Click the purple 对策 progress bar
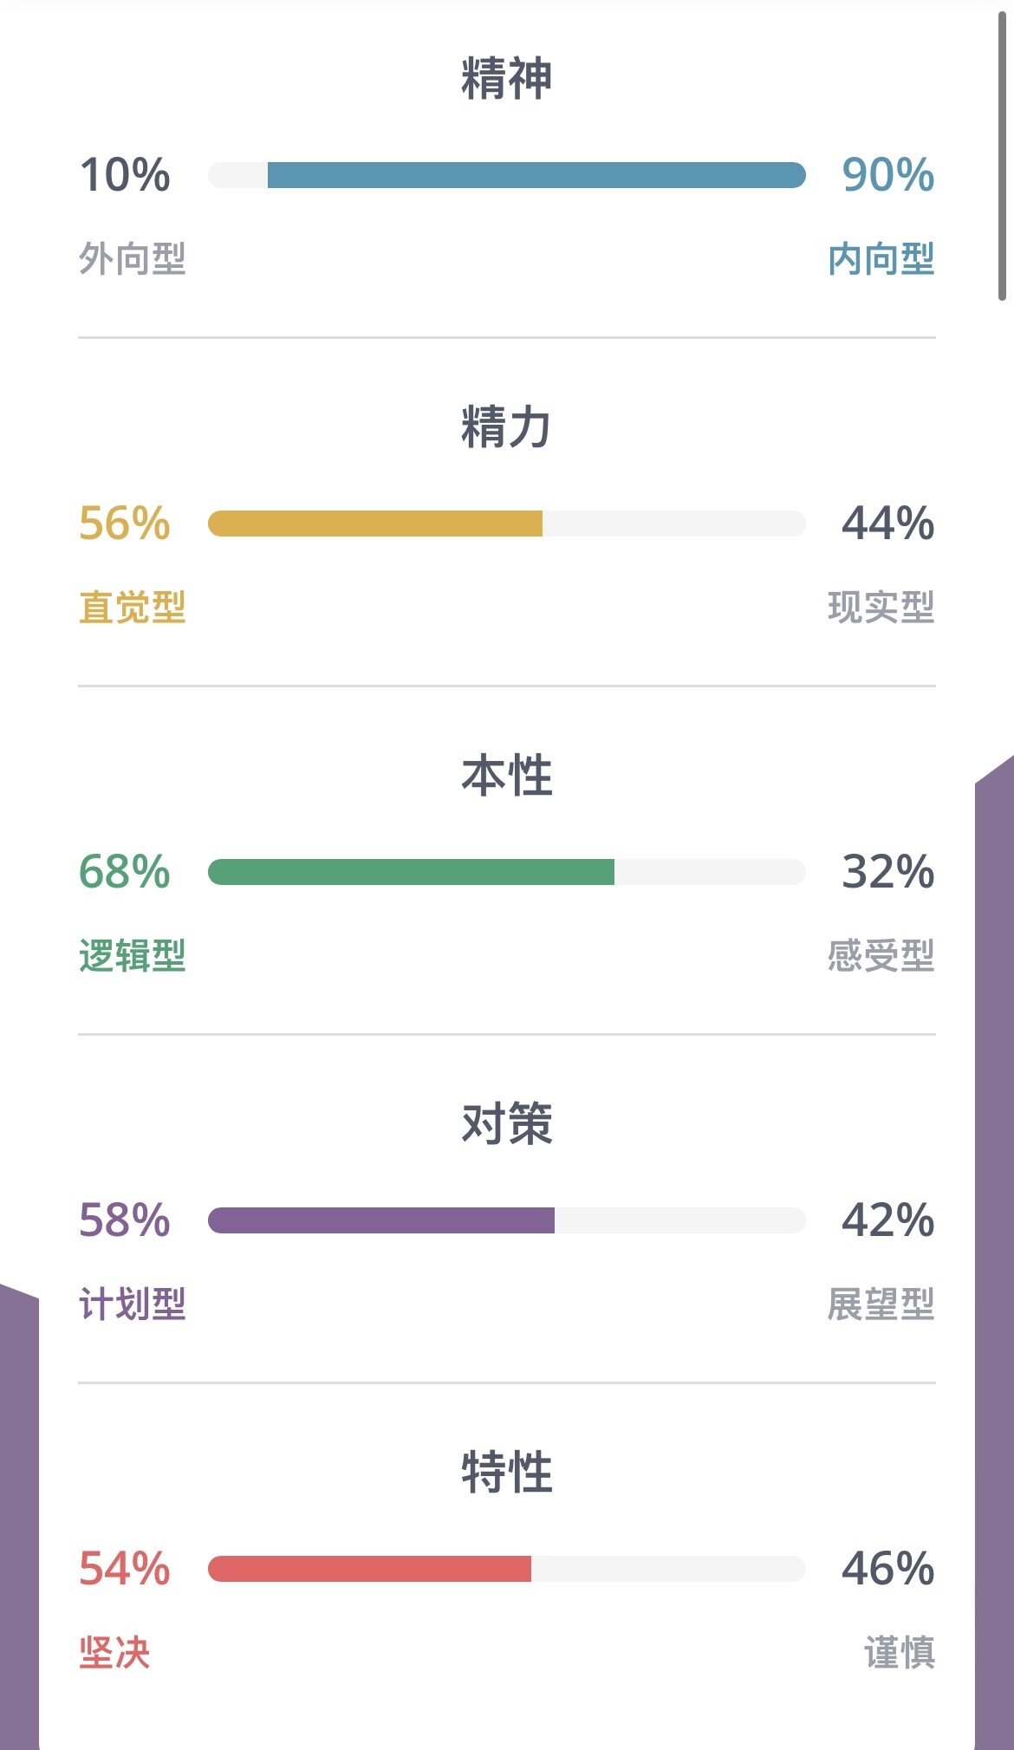 (x=507, y=1220)
